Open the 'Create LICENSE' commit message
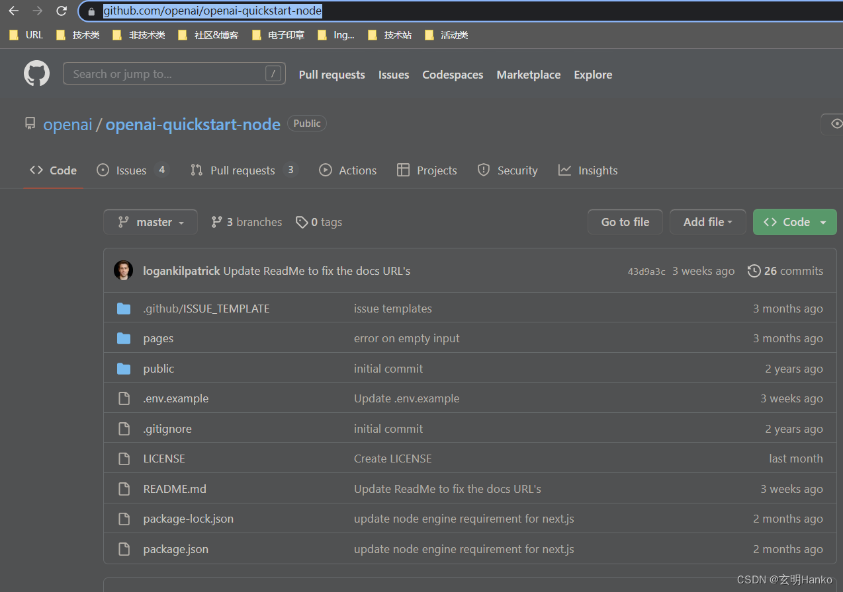The height and width of the screenshot is (592, 843). tap(393, 459)
